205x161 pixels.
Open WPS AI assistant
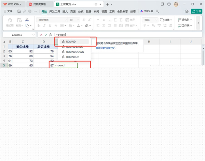[147, 11]
